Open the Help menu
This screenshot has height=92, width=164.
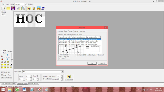coord(12,4)
